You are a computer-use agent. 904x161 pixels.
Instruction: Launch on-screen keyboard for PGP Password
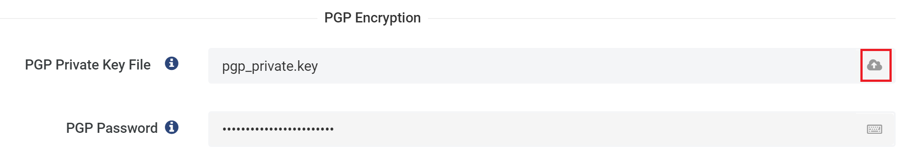click(874, 129)
